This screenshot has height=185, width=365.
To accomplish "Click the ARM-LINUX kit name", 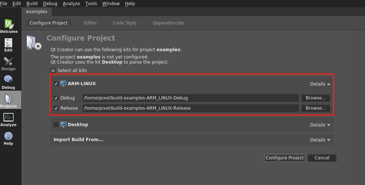I will point(82,84).
